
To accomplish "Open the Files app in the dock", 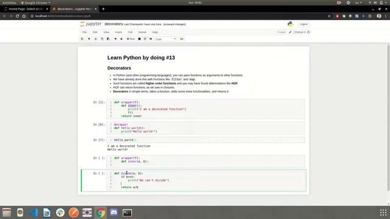I will pyautogui.click(x=7, y=212).
